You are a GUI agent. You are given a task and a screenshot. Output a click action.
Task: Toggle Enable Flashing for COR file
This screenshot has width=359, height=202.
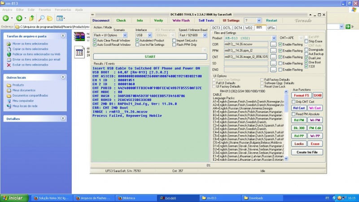point(280,44)
